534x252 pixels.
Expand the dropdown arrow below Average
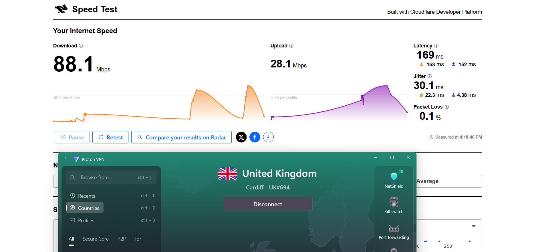point(474,226)
